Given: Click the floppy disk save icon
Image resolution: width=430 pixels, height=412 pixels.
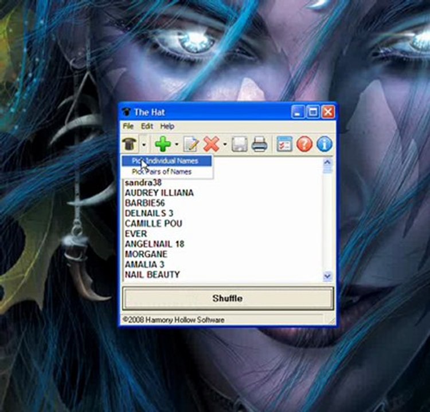Looking at the screenshot, I should pyautogui.click(x=240, y=144).
